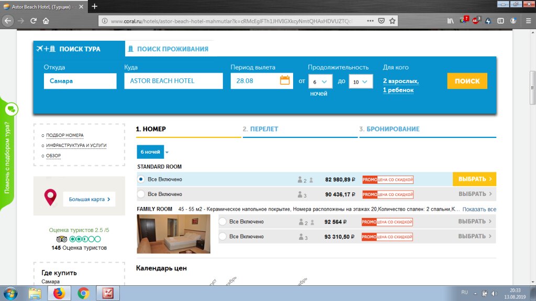Click the RU language indicator in taskbar
Viewport: 536px width, 301px height.
[464, 293]
